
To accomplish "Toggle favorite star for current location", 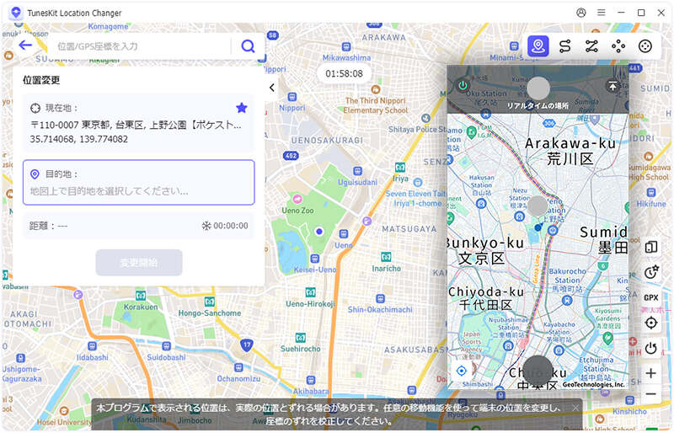I will (x=242, y=108).
